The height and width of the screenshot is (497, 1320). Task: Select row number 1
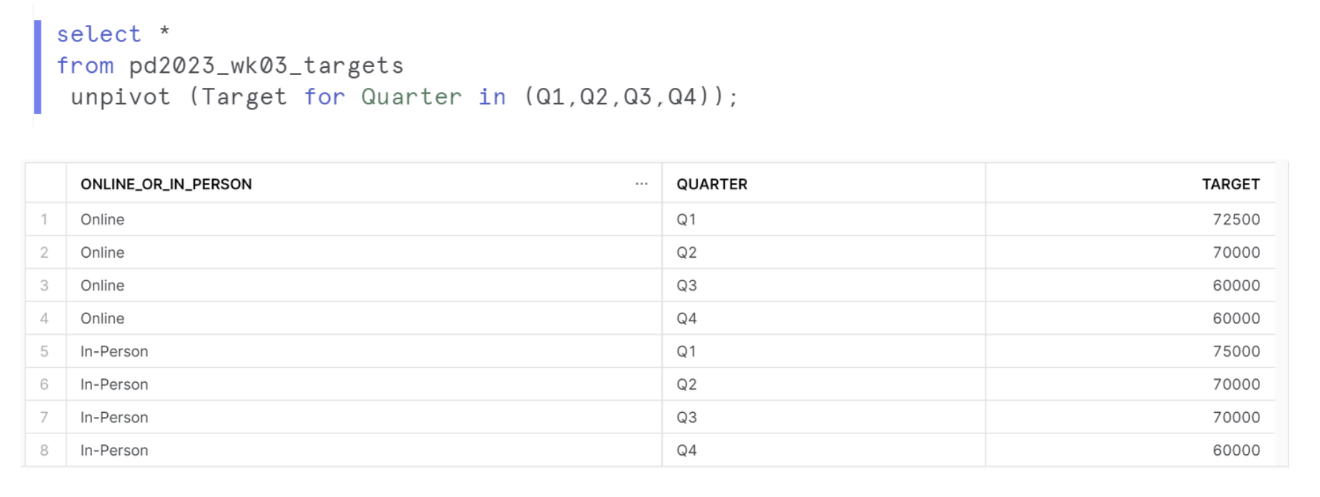pos(44,219)
